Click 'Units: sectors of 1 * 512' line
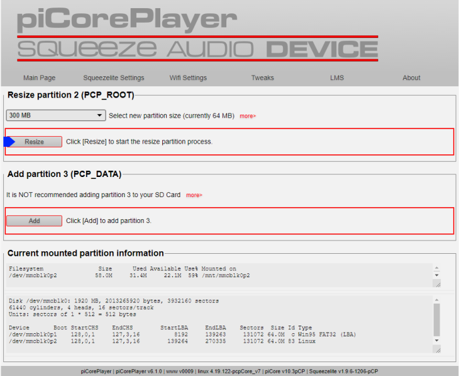 coord(72,314)
